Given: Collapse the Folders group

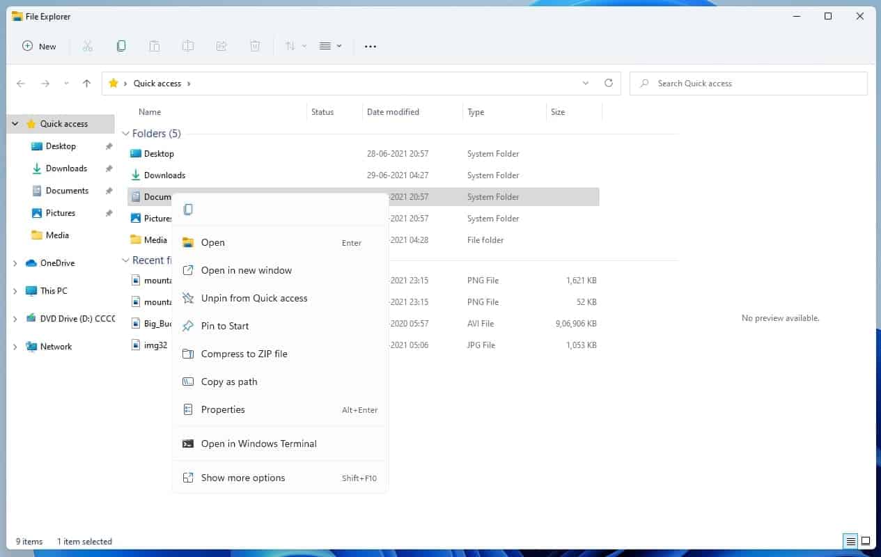Looking at the screenshot, I should [126, 133].
